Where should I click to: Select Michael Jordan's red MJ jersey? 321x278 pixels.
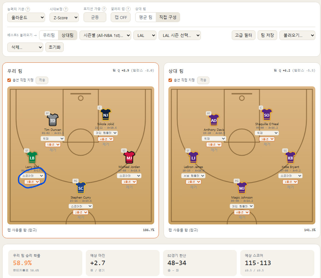(x=129, y=157)
